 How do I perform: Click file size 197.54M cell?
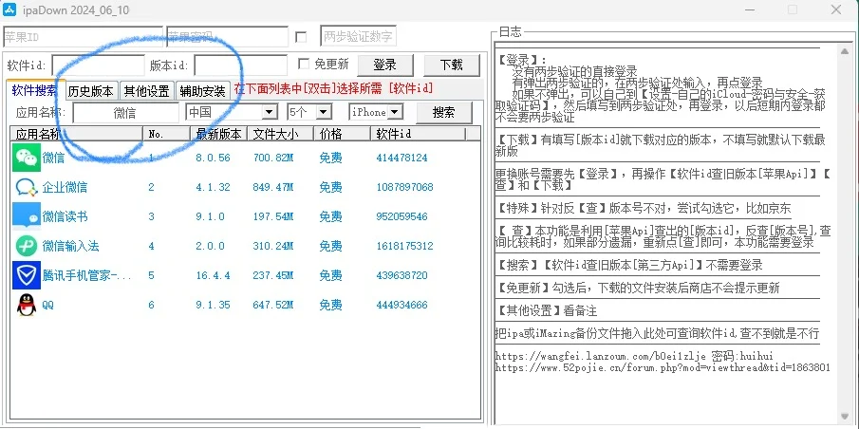coord(272,217)
